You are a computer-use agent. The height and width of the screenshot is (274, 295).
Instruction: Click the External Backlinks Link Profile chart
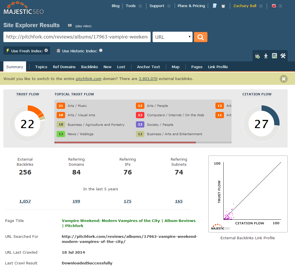(x=248, y=194)
